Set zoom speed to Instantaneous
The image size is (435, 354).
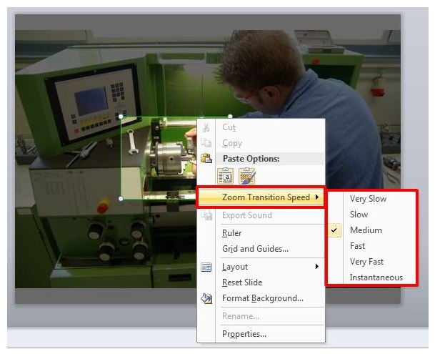376,277
